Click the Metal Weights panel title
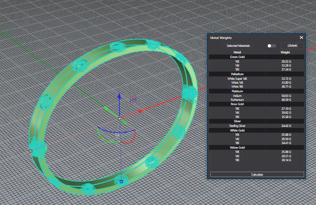 pos(221,38)
